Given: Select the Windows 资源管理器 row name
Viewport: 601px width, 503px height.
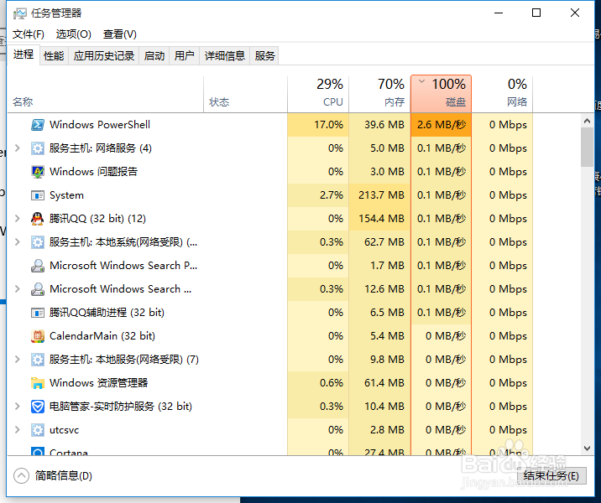Looking at the screenshot, I should pos(99,383).
